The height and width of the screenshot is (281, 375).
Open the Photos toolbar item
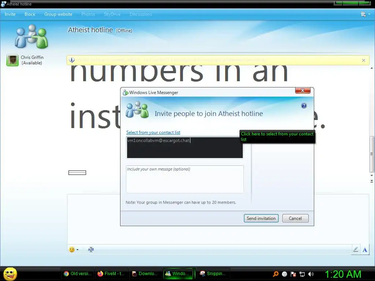point(88,14)
